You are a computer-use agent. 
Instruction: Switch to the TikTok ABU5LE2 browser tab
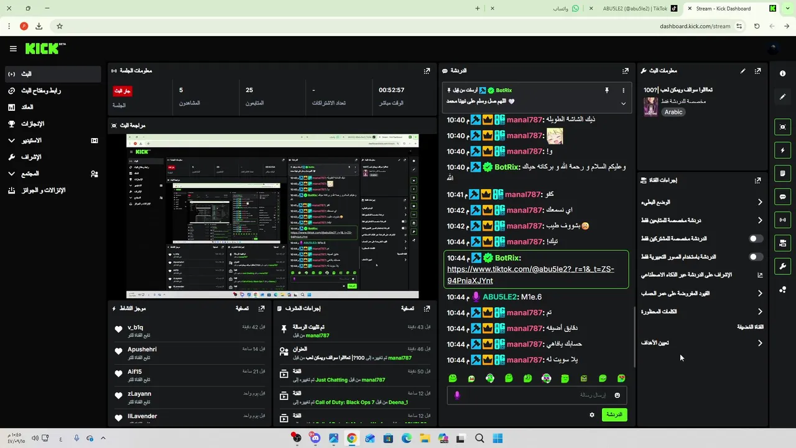(x=636, y=9)
